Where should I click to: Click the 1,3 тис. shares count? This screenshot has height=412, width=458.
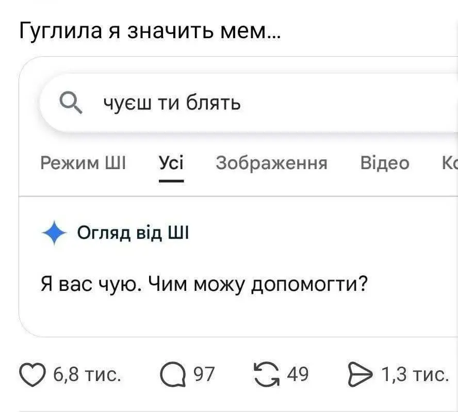414,374
